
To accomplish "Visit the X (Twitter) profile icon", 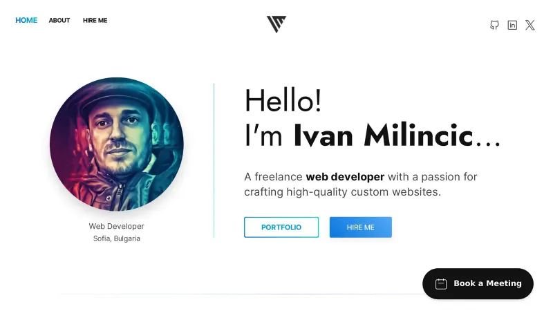I will [x=530, y=25].
